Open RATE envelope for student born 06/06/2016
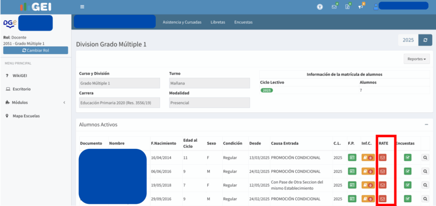Screen dimensions: 436x206 pos(383,171)
